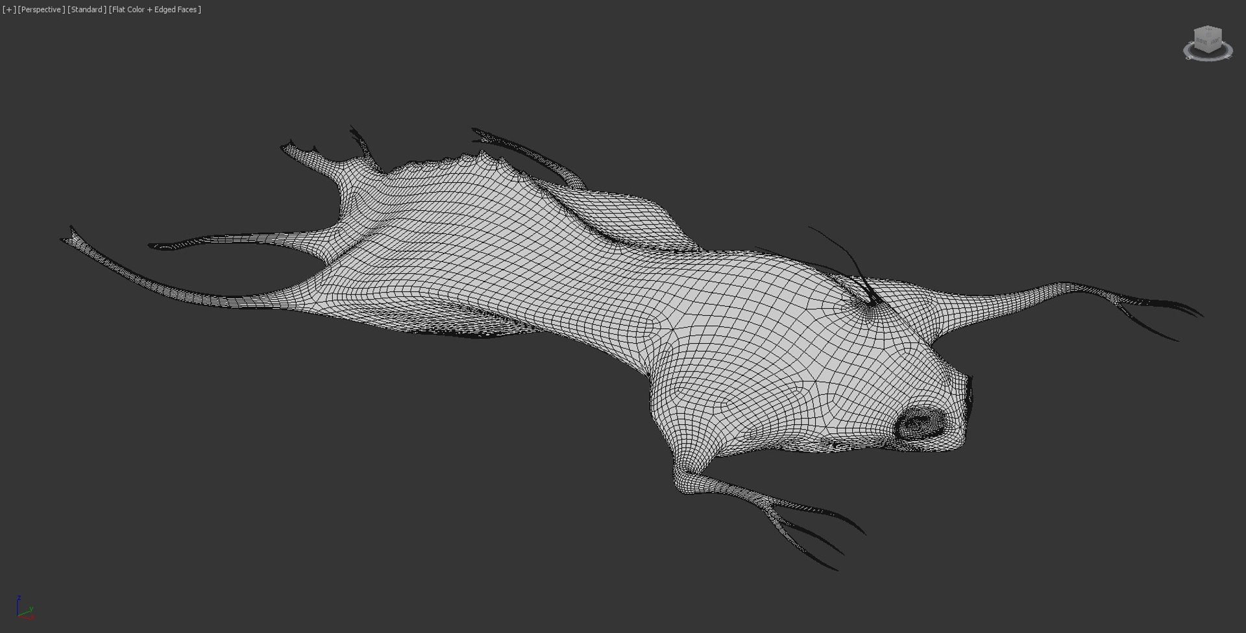Click the ViewCube in the viewport corner
1246x633 pixels.
[1208, 40]
